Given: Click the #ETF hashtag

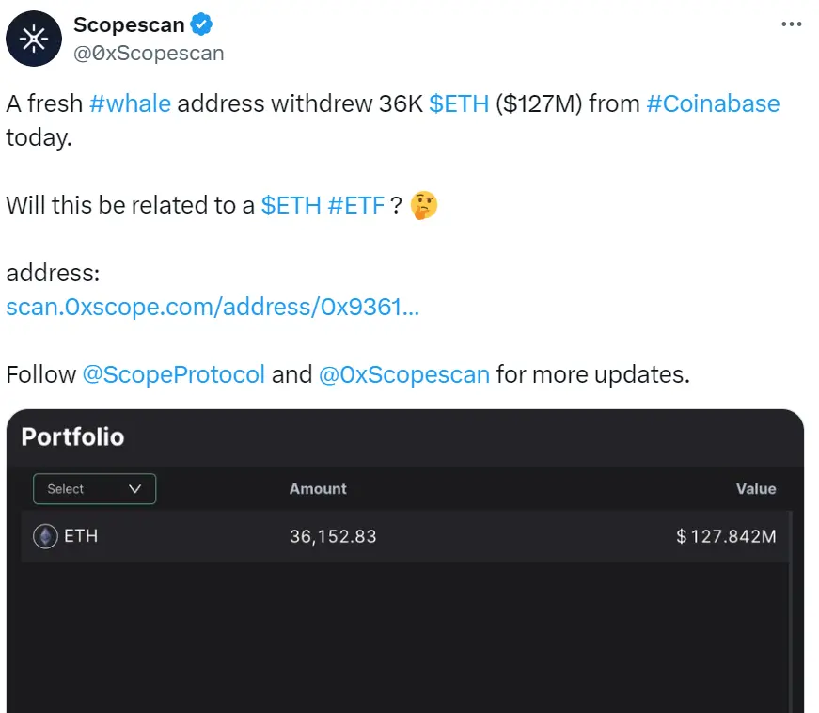Looking at the screenshot, I should coord(357,204).
